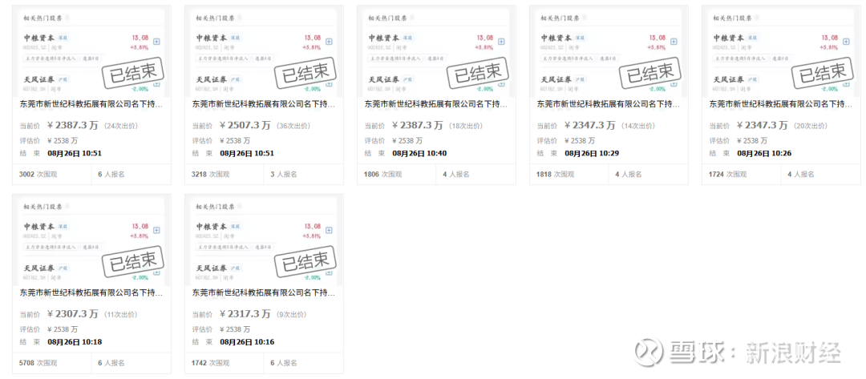Select the (9次出价) bid count text

point(291,314)
